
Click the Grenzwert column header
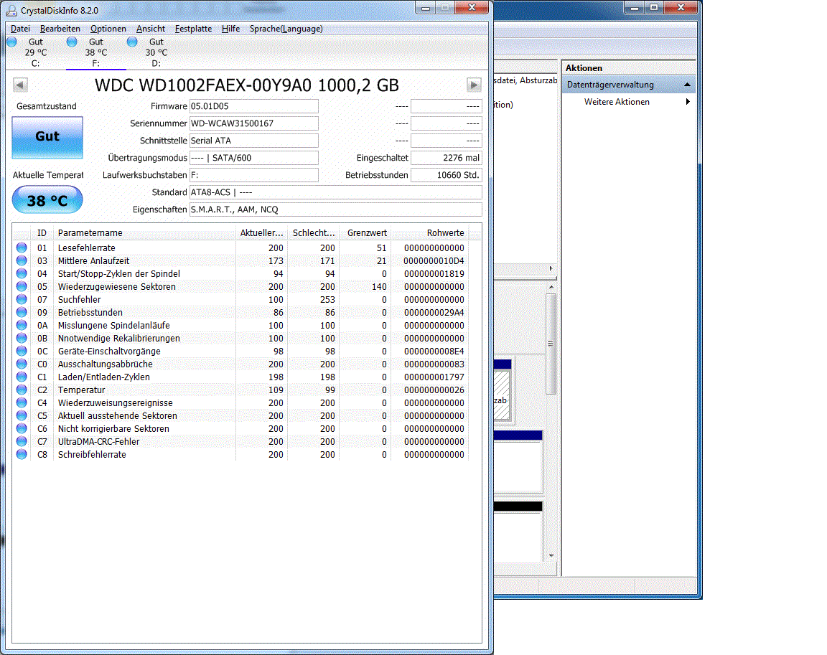[x=365, y=232]
